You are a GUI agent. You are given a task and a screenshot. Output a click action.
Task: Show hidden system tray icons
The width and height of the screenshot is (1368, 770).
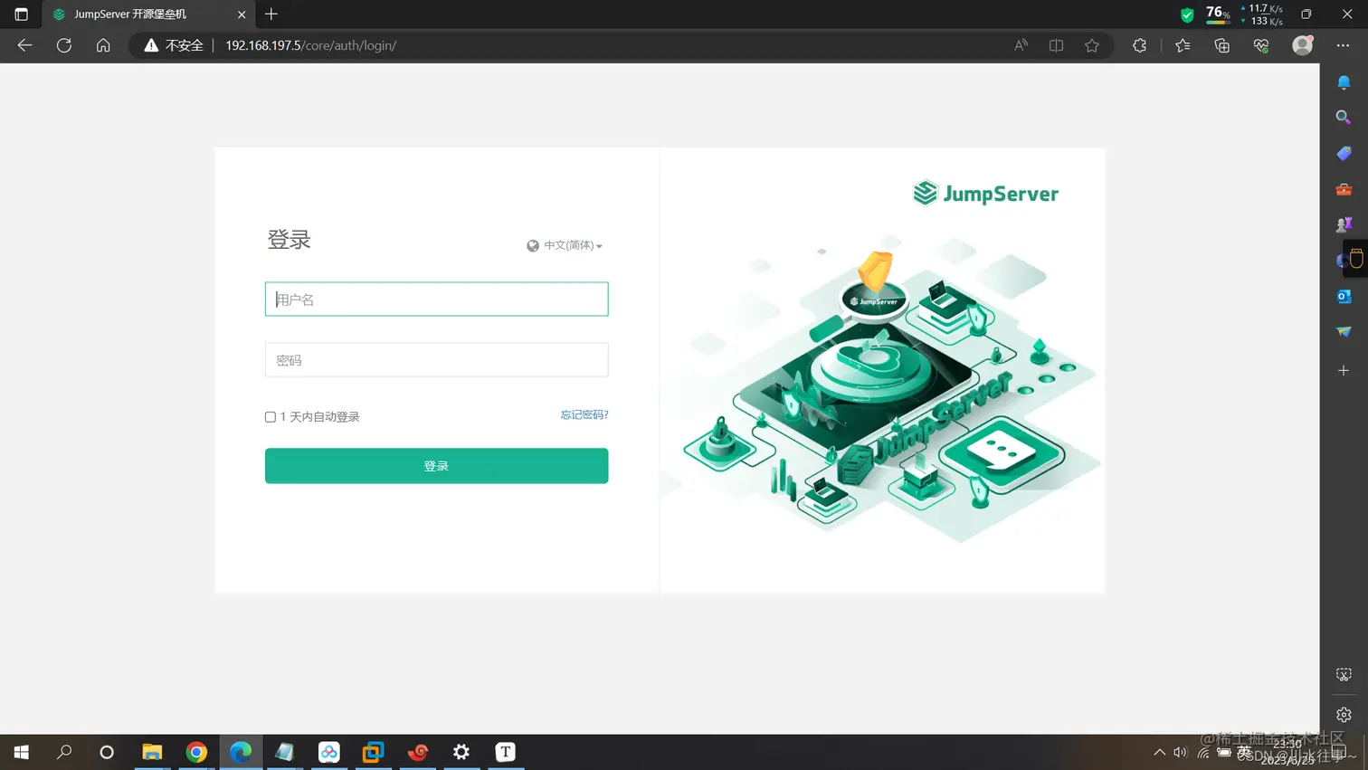point(1159,752)
